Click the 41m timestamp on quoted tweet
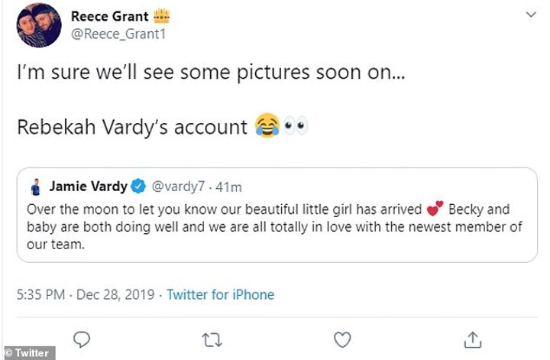This screenshot has height=360, width=550. coord(230,186)
